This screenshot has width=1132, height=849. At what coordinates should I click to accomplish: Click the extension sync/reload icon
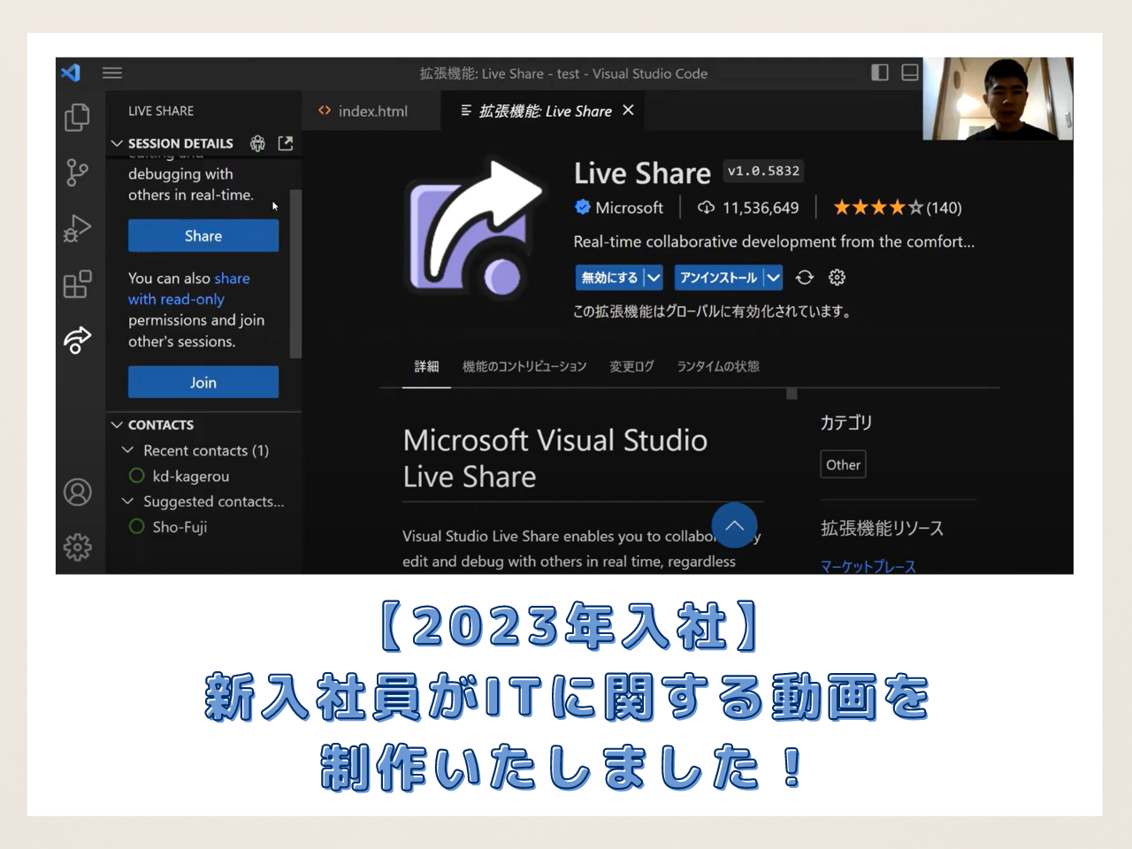click(804, 278)
